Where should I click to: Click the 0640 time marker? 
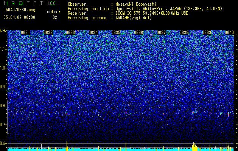229,32
